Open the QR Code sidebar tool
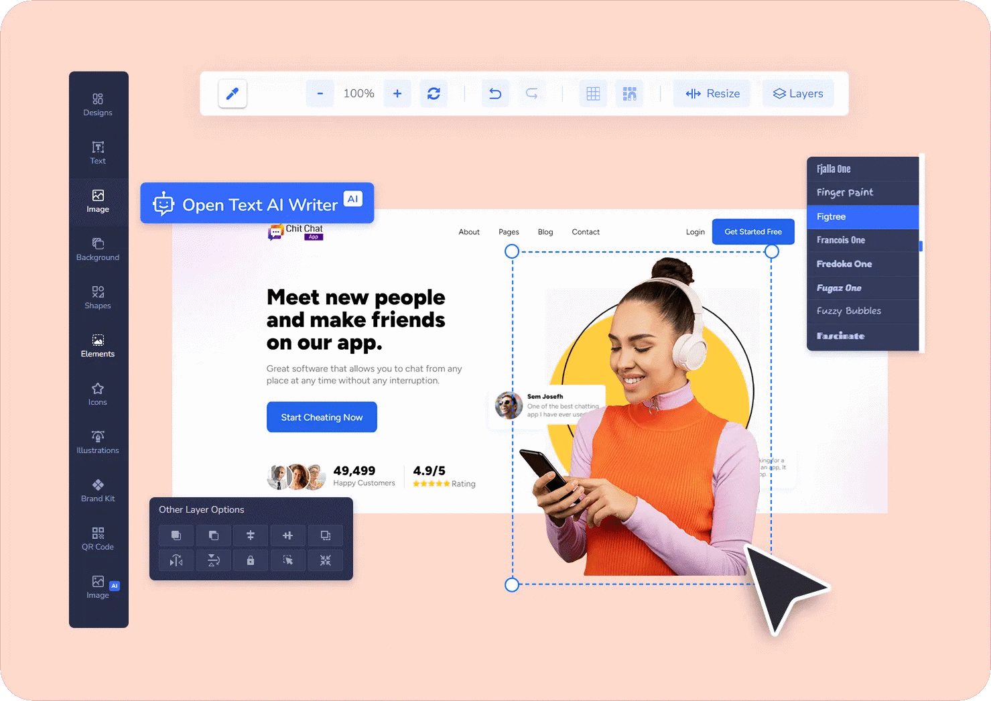991x701 pixels. (98, 538)
